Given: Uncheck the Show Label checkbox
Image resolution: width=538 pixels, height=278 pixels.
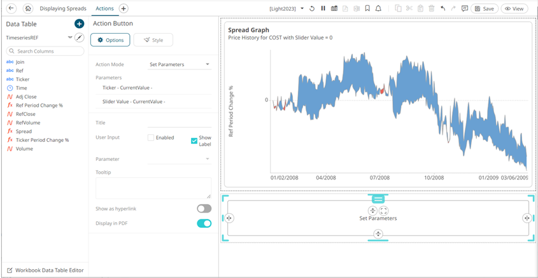Looking at the screenshot, I should (194, 141).
